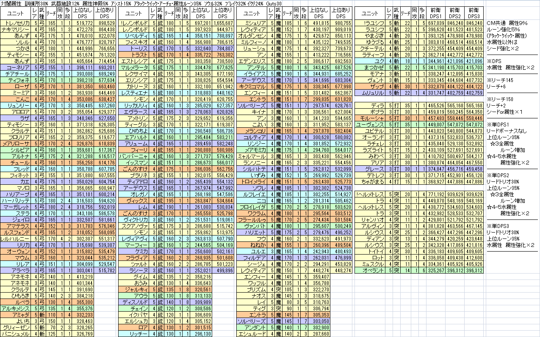Click the アマテラス name cell
Viewport: 540px width, 337px height.
coord(16,225)
